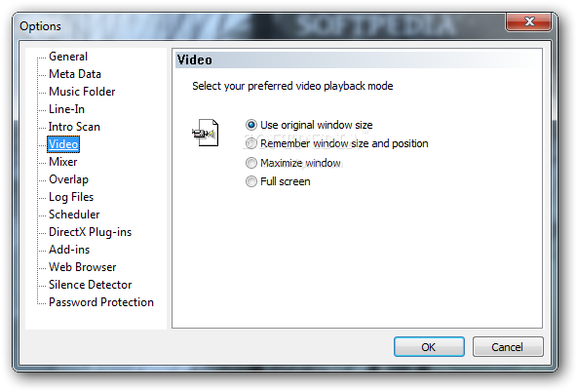Image resolution: width=578 pixels, height=392 pixels.
Task: Choose the Maximize window radio button
Action: 293,163
